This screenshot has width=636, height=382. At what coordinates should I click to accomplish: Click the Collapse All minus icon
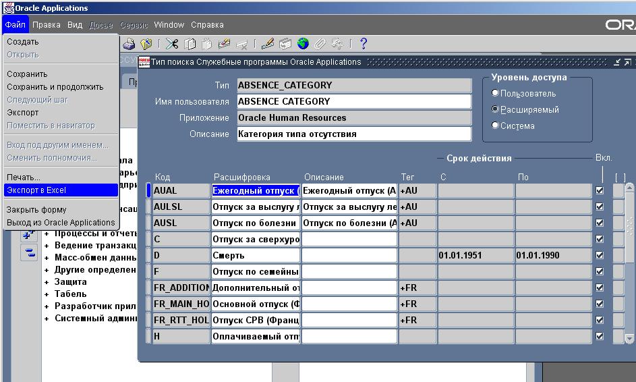[30, 252]
